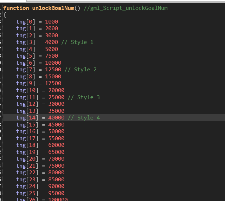This screenshot has height=201, width=225.
Task: Click the value 12500 on the tng[7] line
Action: pyautogui.click(x=53, y=70)
